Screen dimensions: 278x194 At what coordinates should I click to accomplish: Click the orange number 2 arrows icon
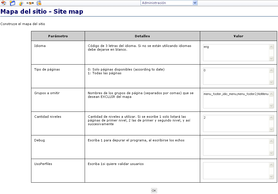click(30, 3)
